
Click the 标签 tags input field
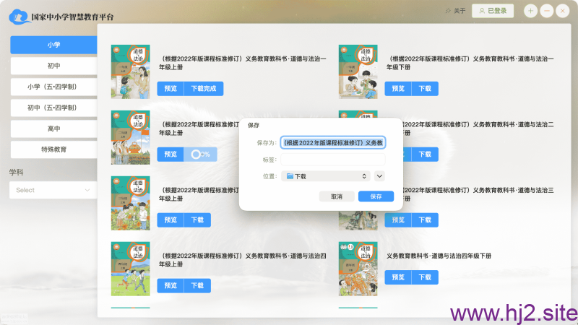333,160
